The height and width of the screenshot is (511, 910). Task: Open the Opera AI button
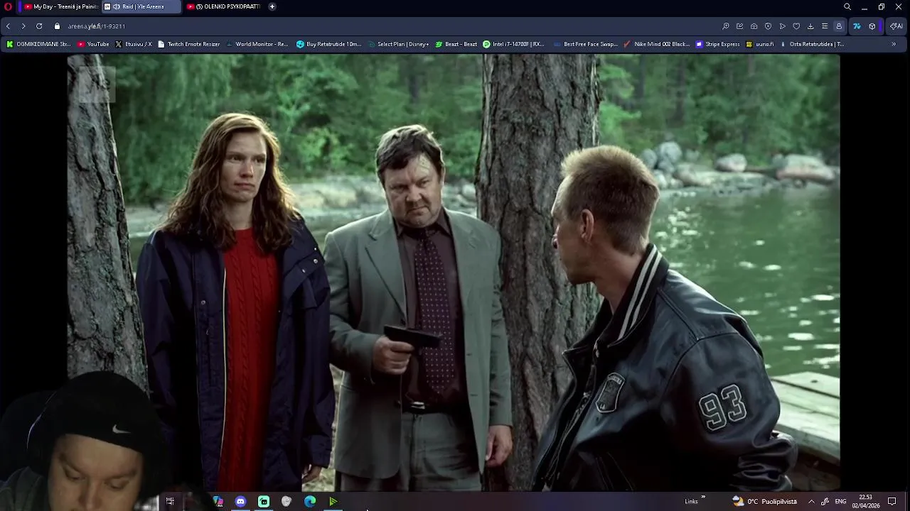896,26
